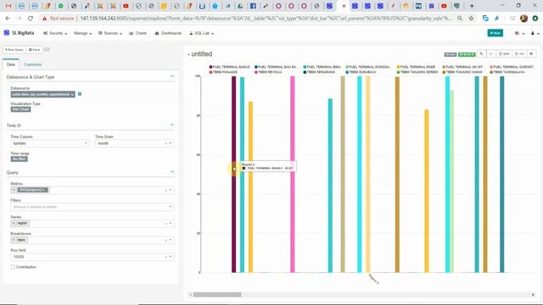Switch to the Data tab
The width and height of the screenshot is (543, 305).
coord(11,64)
